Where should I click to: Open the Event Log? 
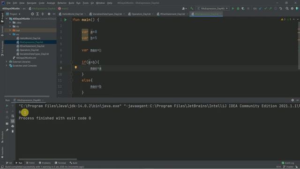tap(288, 163)
